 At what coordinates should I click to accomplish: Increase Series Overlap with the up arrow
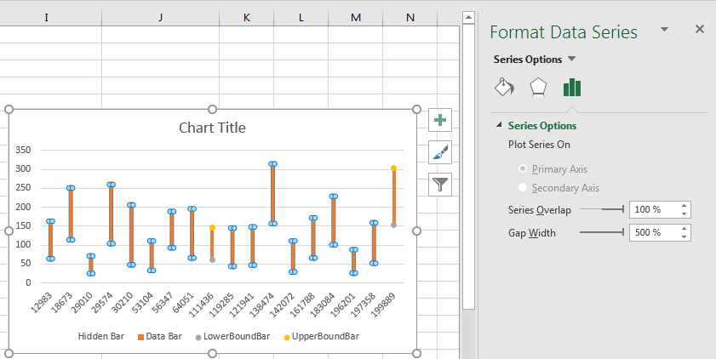(684, 206)
